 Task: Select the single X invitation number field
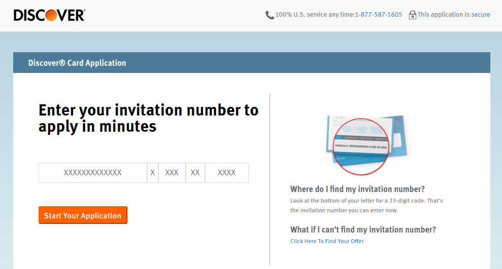[152, 173]
